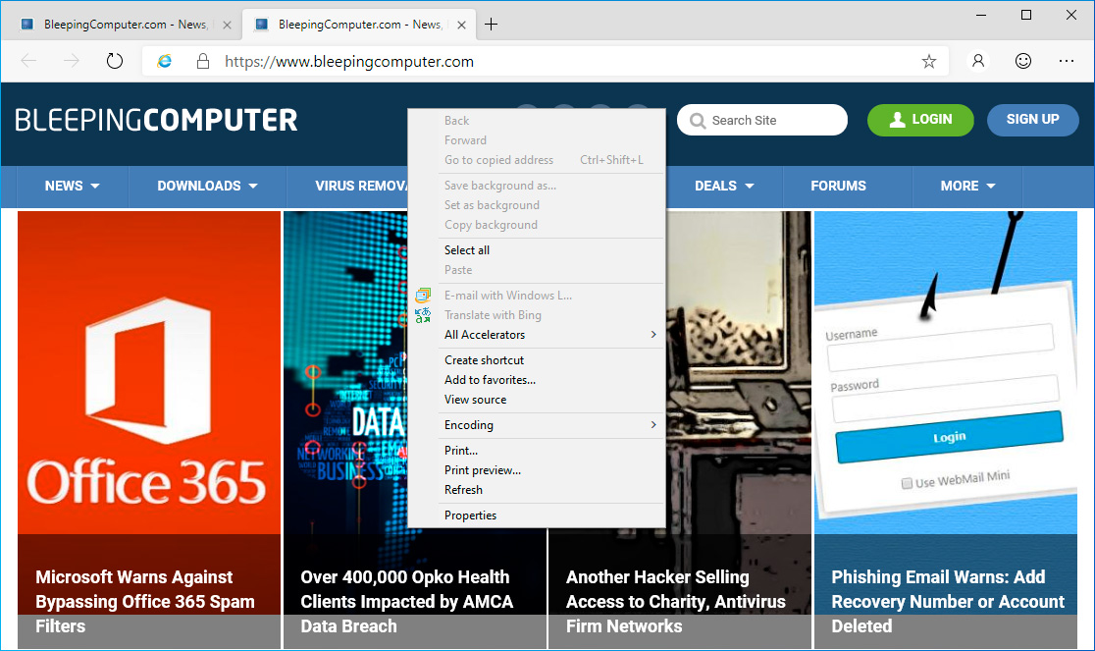
Task: Close the second BleepingComputer tab
Action: pos(461,26)
